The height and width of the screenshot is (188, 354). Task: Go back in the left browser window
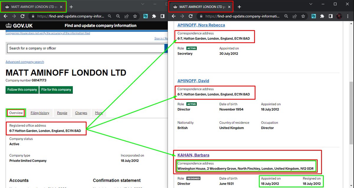tap(6, 17)
